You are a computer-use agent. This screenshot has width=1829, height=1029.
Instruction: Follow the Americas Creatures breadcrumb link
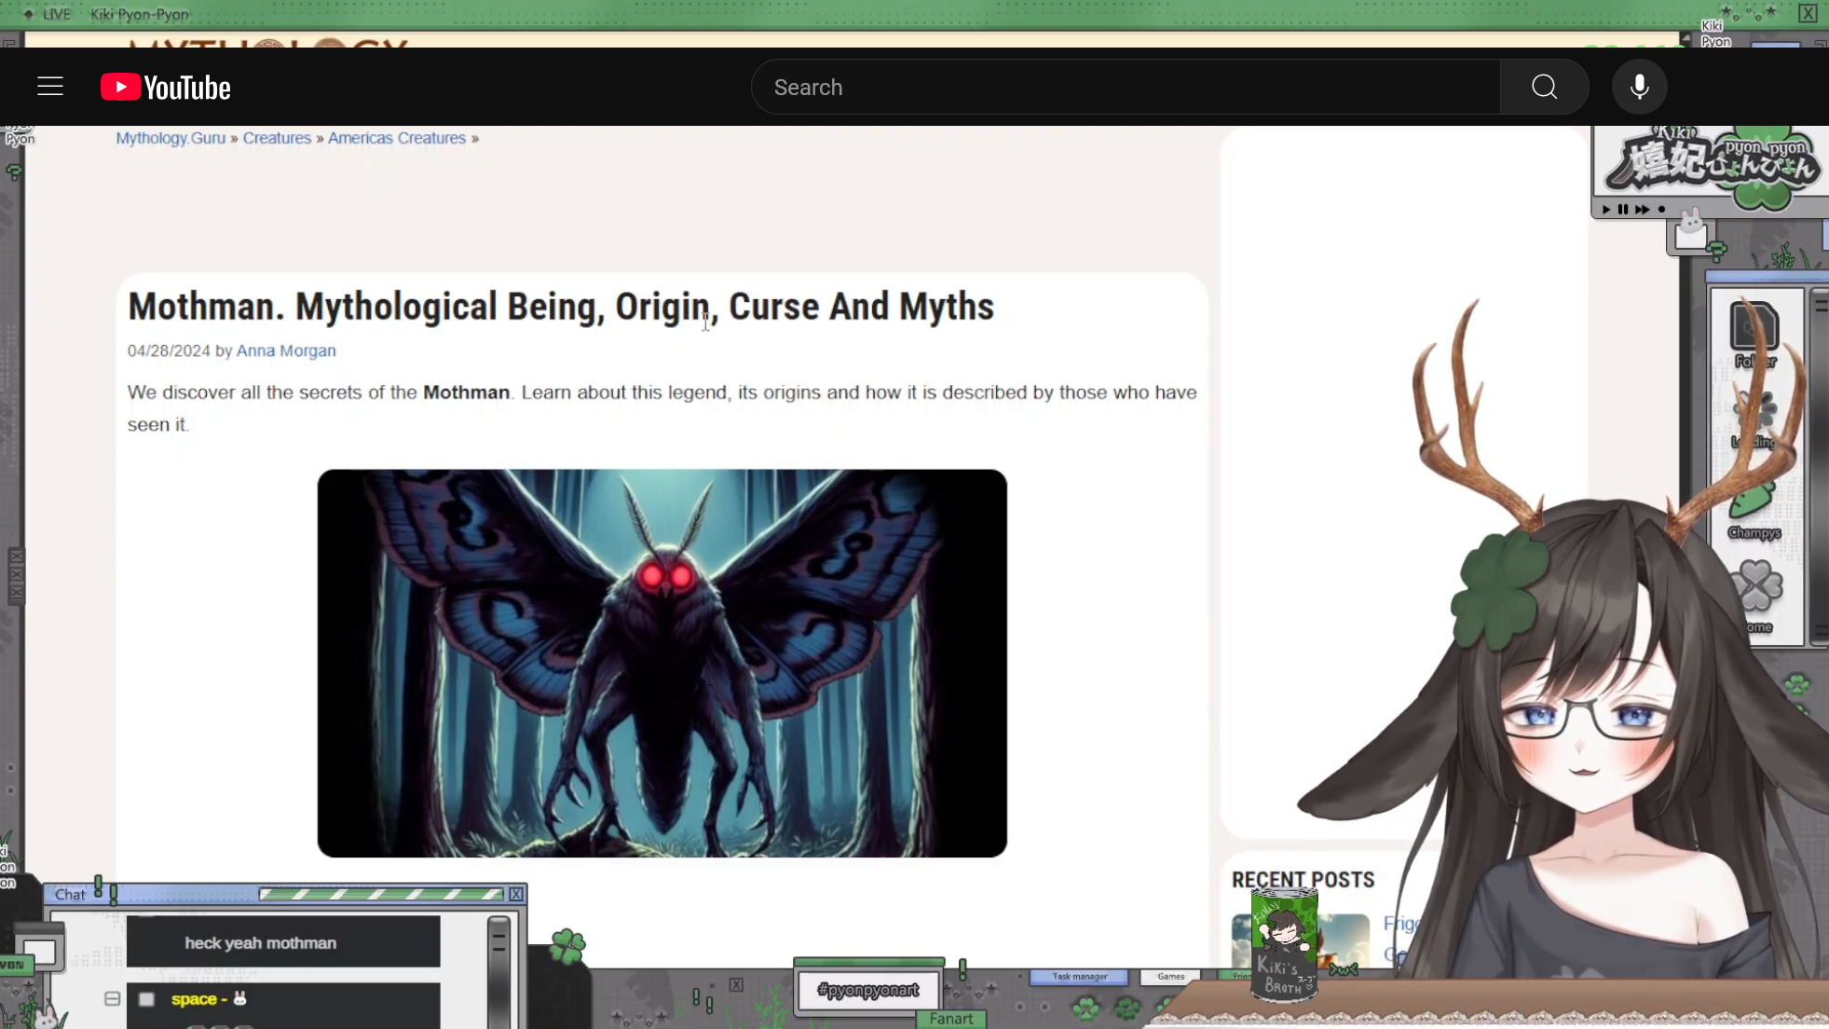point(396,138)
